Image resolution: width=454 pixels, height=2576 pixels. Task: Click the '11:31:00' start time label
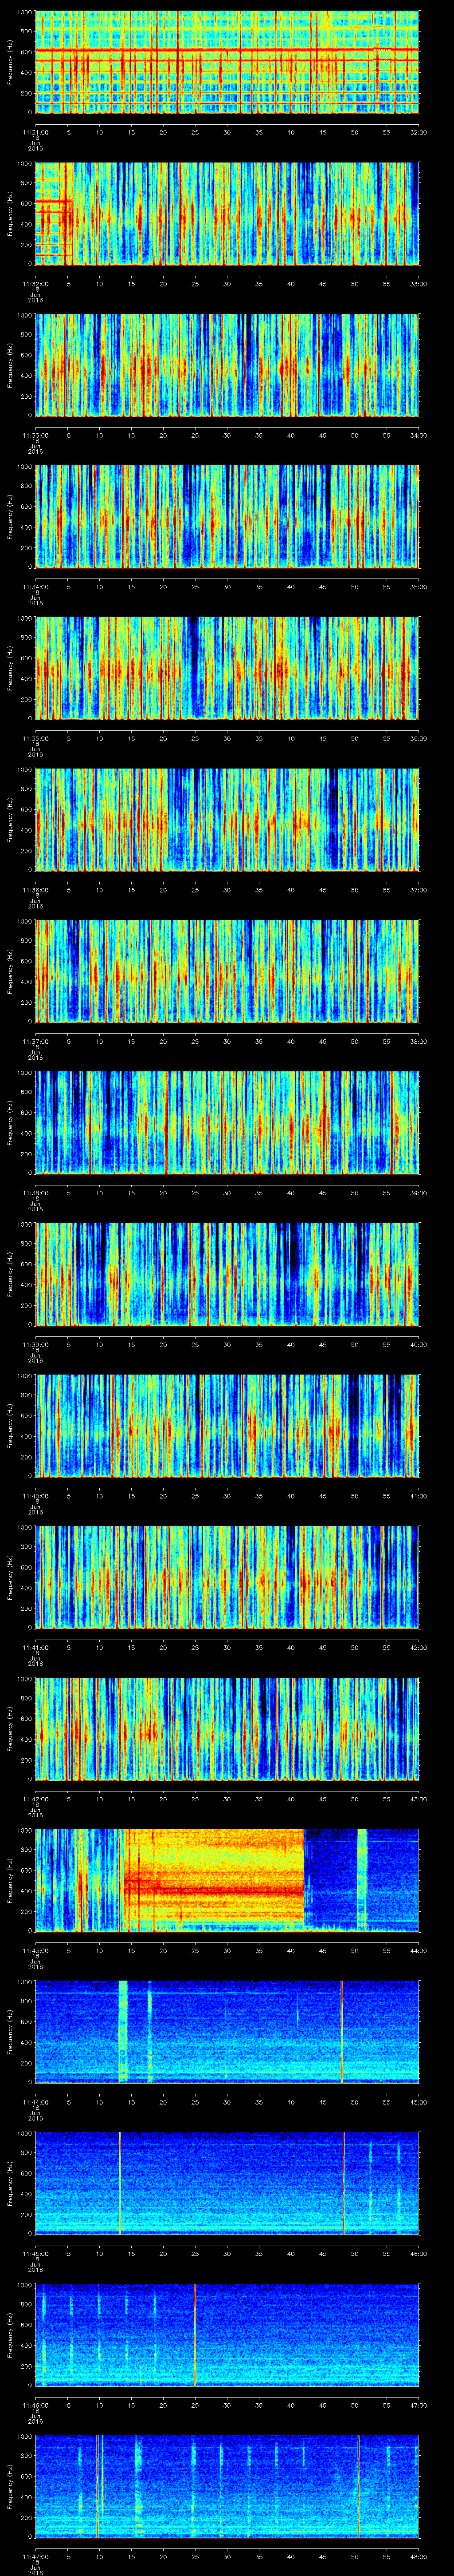[35, 131]
